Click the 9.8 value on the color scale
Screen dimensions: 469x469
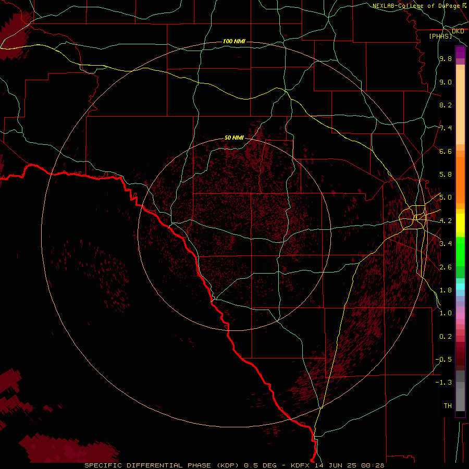446,59
